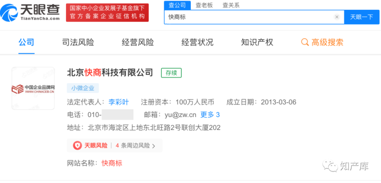
Task: Open 北京快商科技有限公司 company page
Action: pos(110,73)
